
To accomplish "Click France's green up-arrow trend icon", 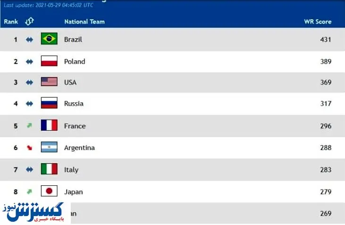I will click(x=29, y=125).
